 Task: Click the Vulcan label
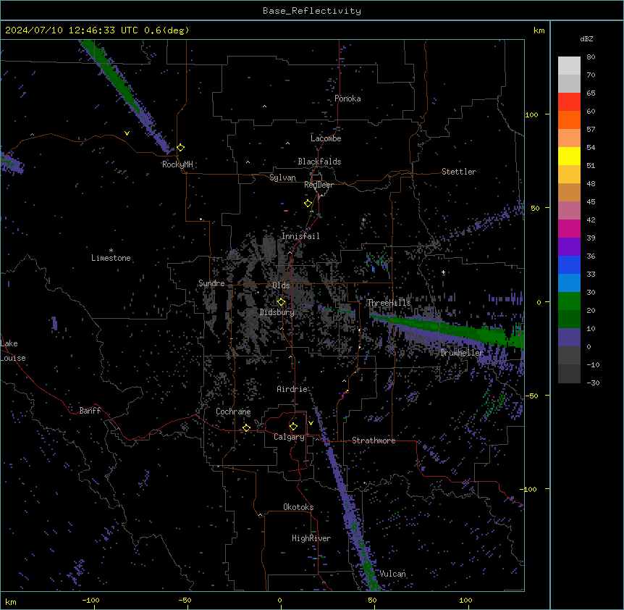[x=392, y=574]
